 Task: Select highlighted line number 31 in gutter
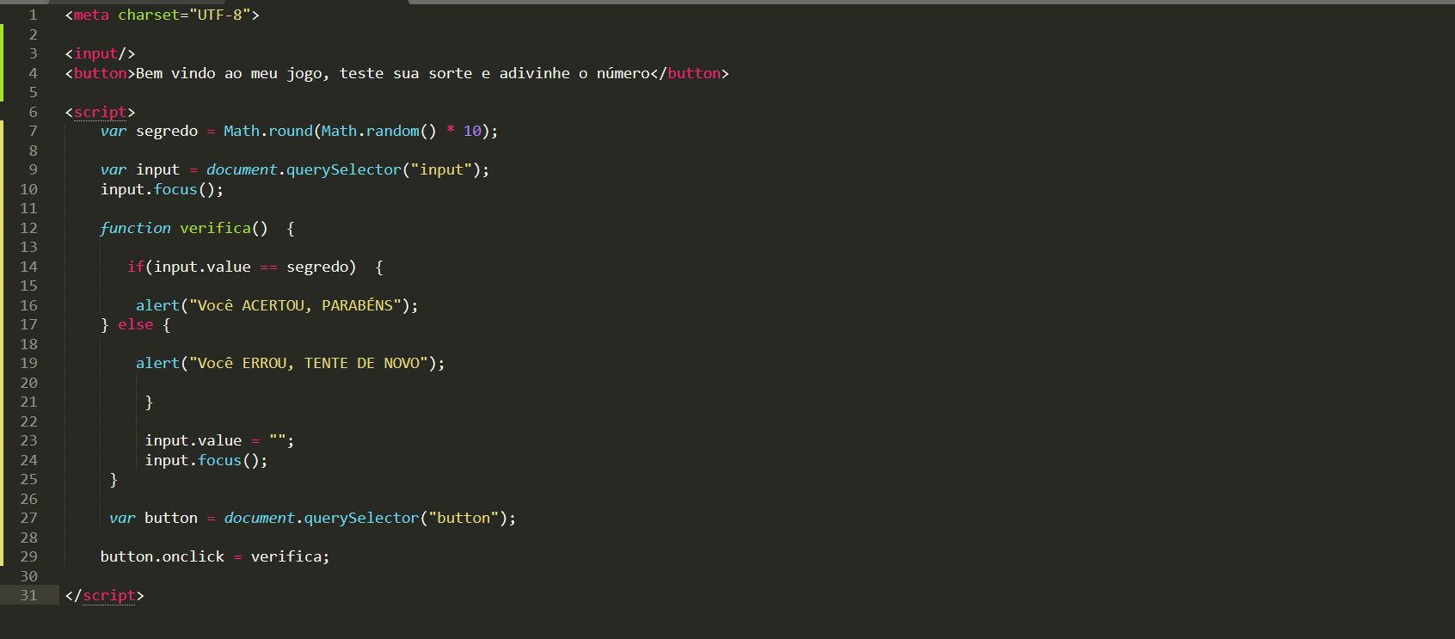(x=29, y=595)
